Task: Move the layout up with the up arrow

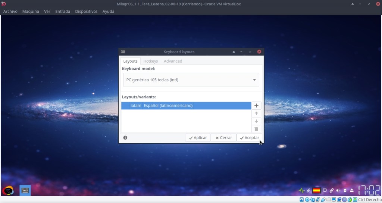Action: [256, 113]
